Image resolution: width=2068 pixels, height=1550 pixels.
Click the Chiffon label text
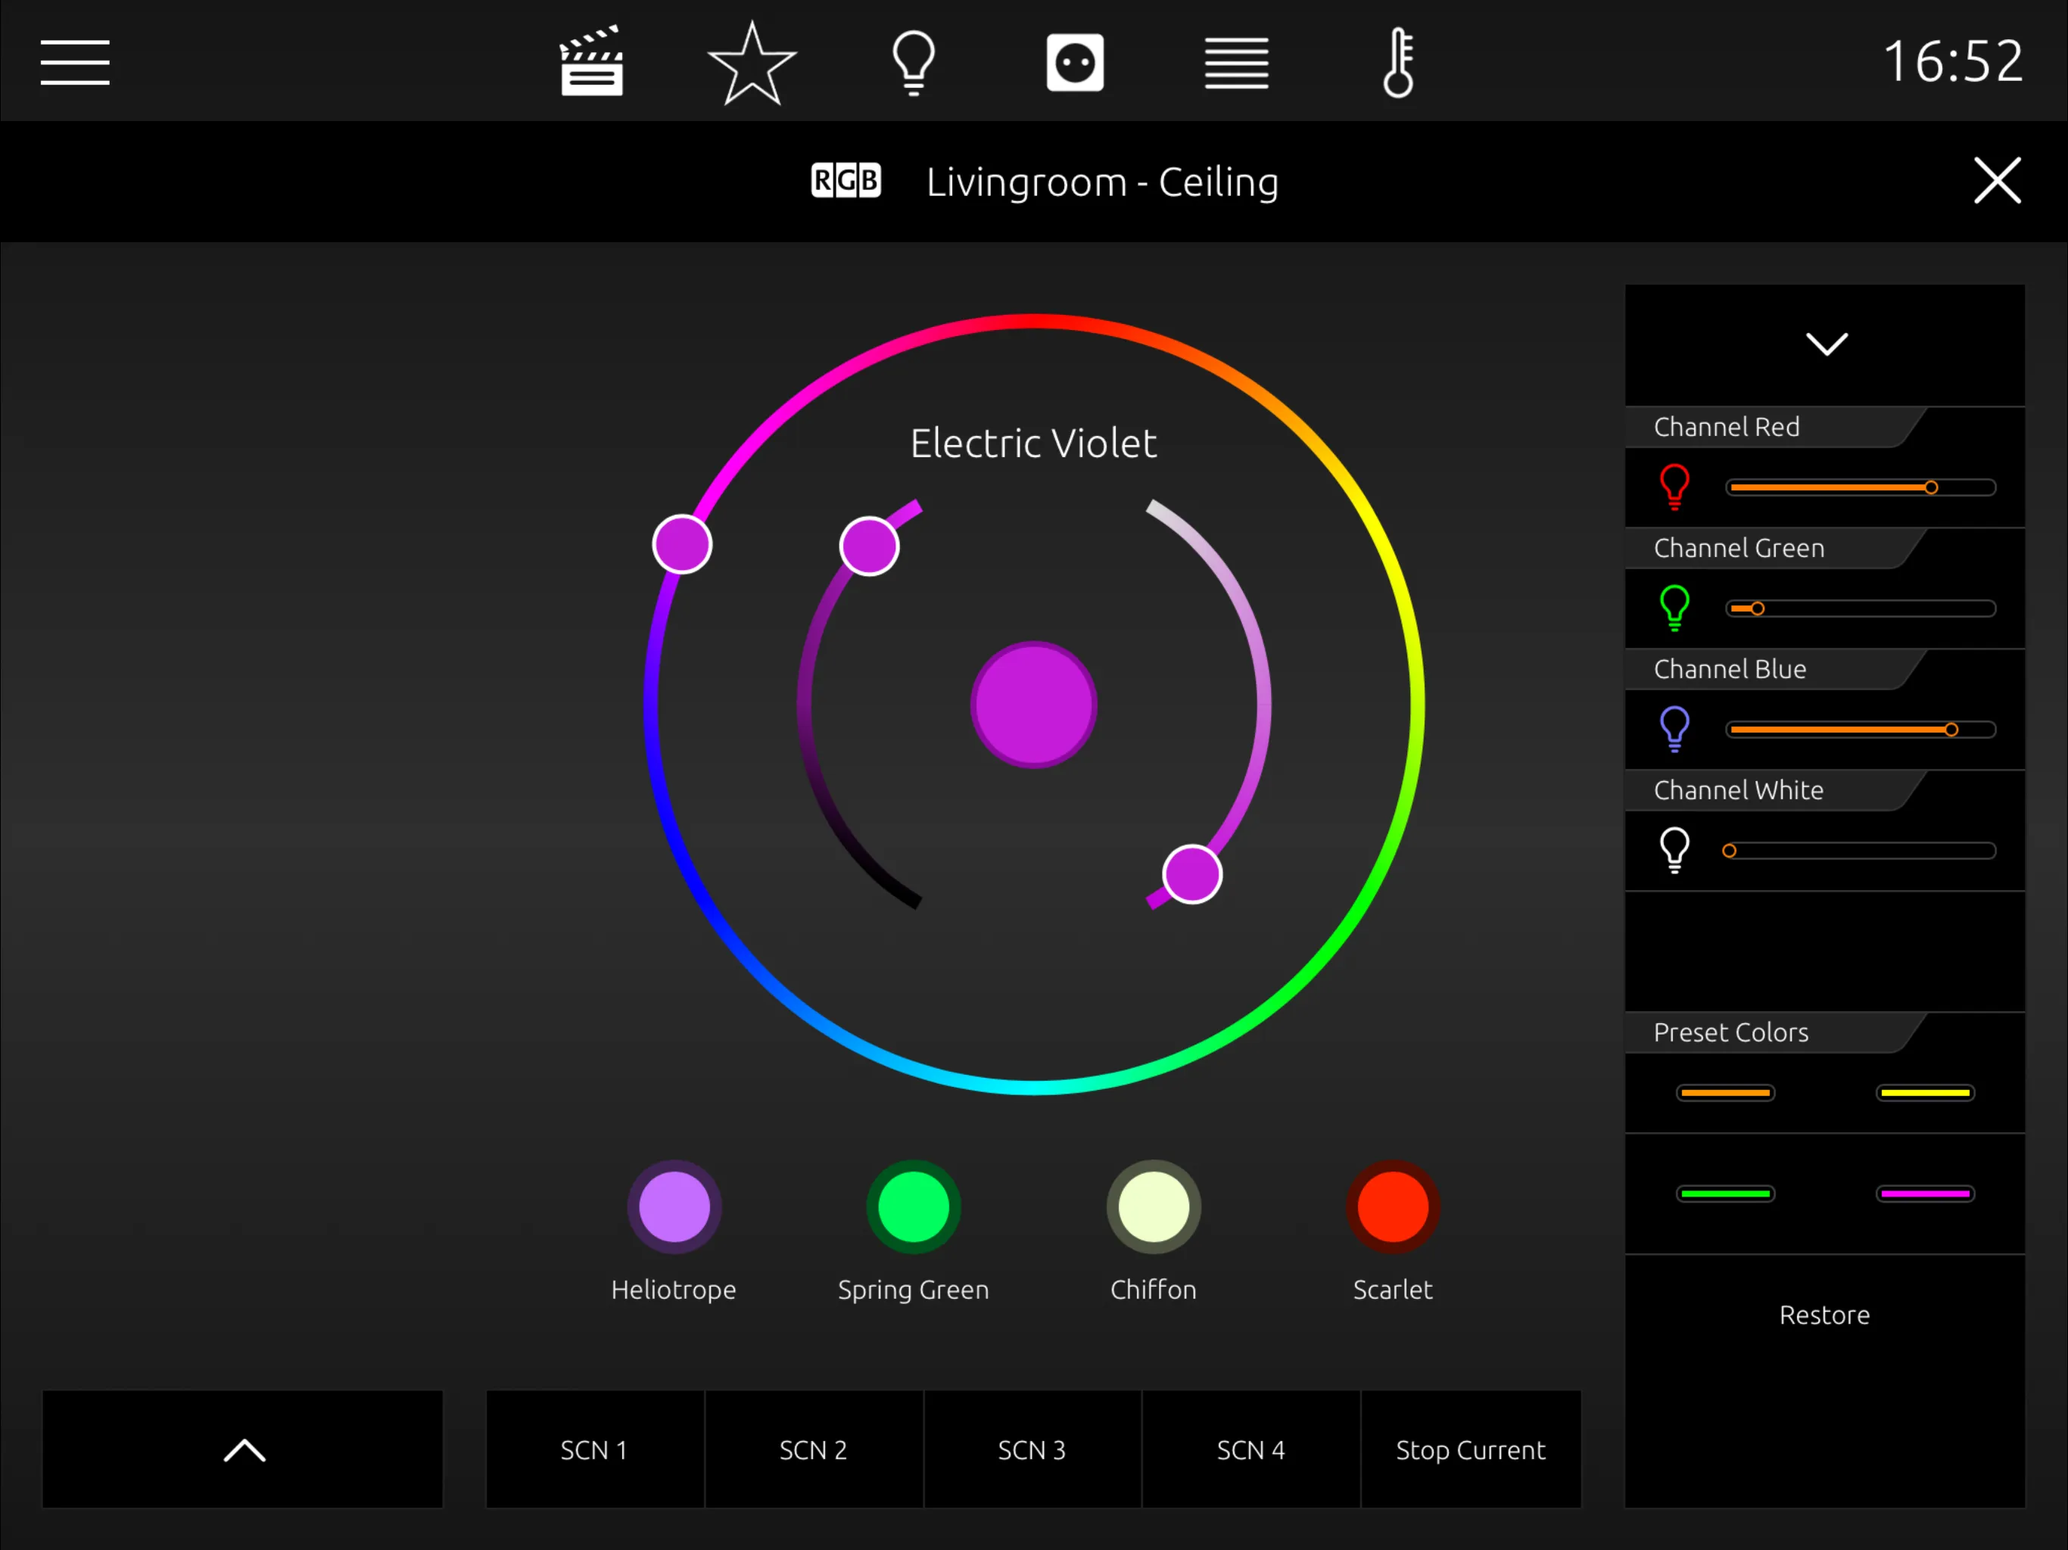point(1154,1290)
